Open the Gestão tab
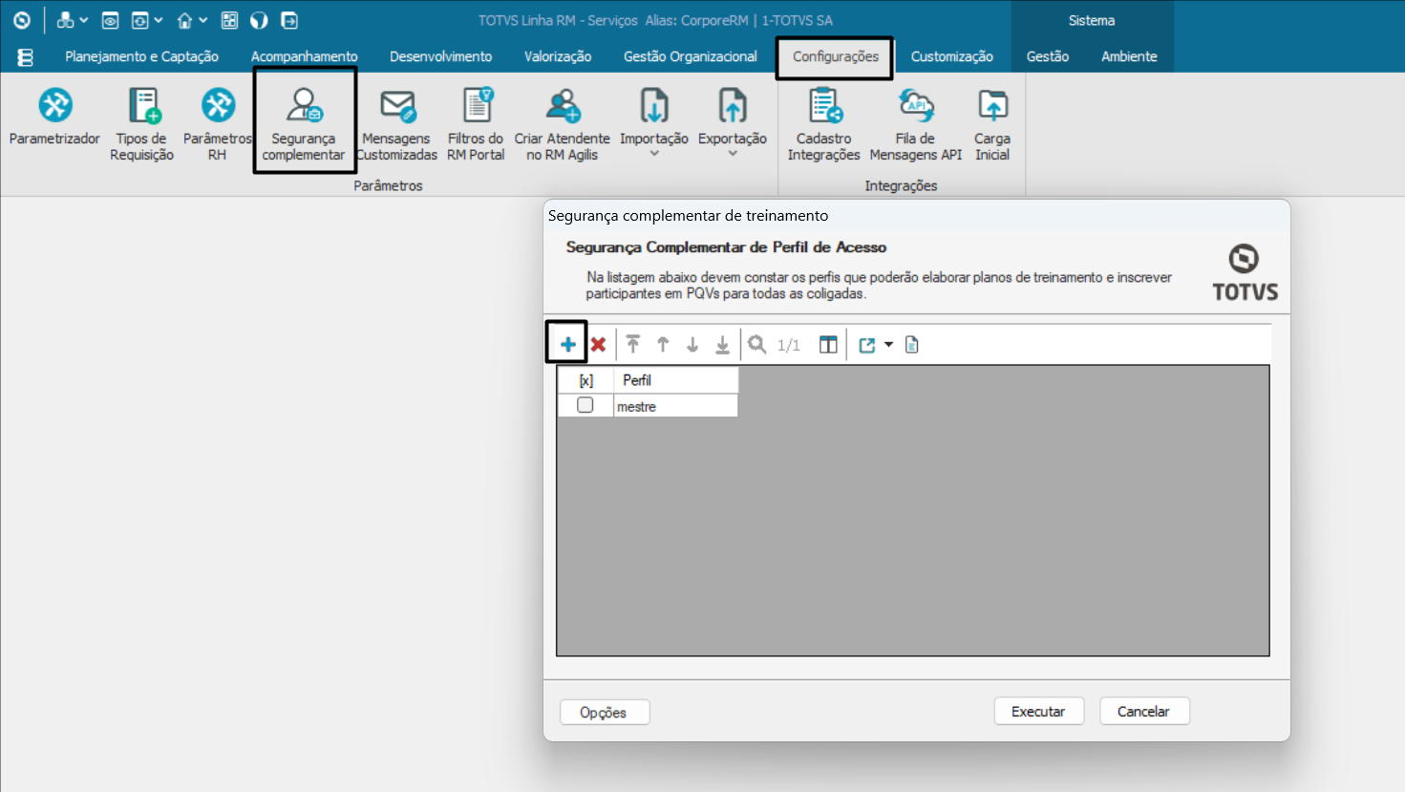Image resolution: width=1405 pixels, height=792 pixels. [1047, 56]
